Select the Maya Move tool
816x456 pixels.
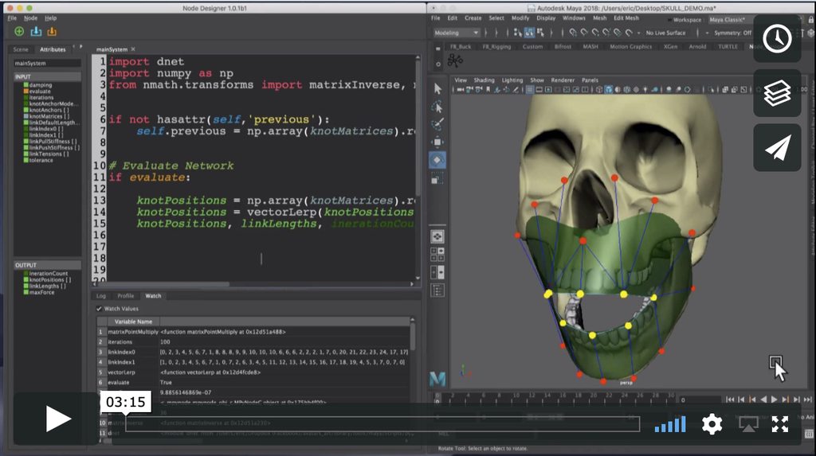[437, 142]
